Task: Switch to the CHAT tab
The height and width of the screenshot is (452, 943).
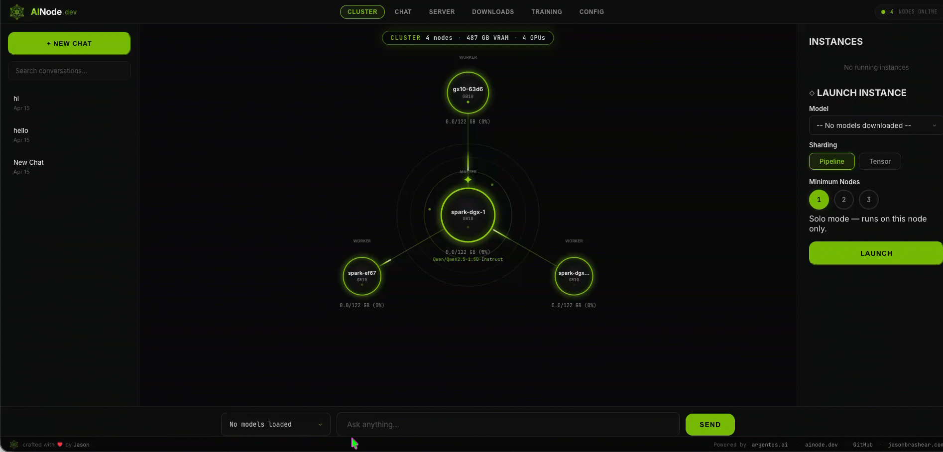Action: pos(403,12)
